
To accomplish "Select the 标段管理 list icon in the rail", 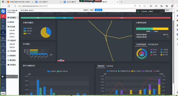I will pos(3,33).
